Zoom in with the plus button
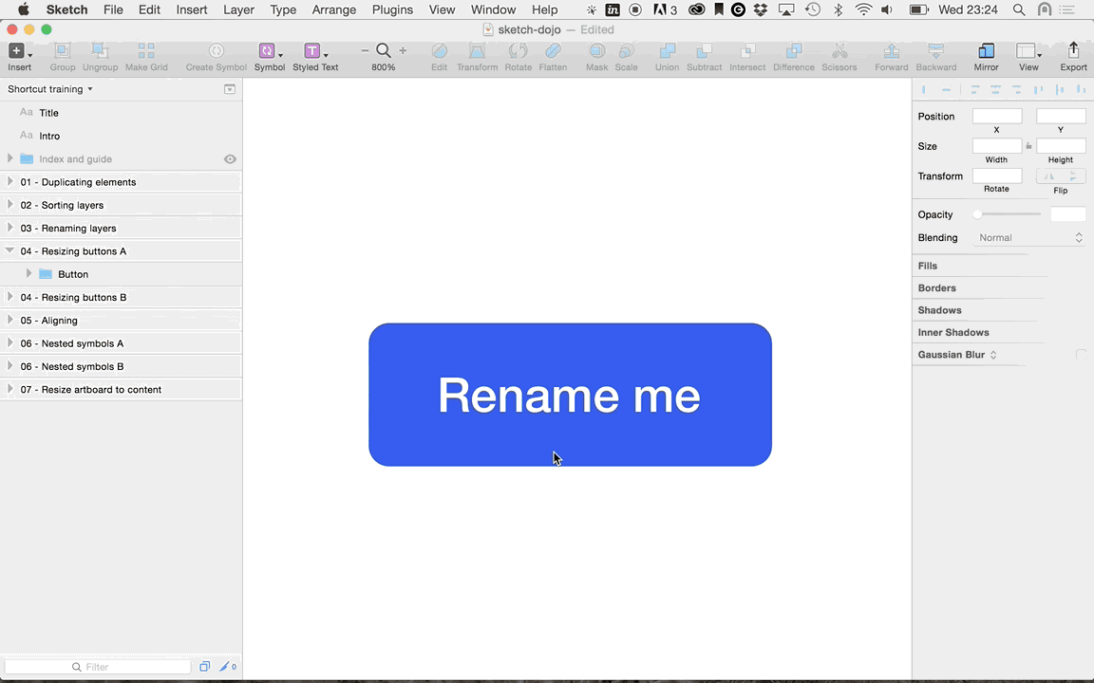1094x683 pixels. point(403,50)
